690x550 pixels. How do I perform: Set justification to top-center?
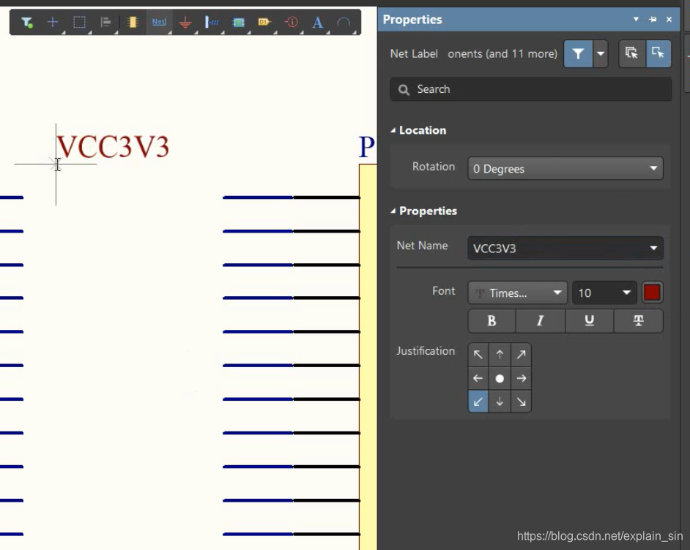500,355
